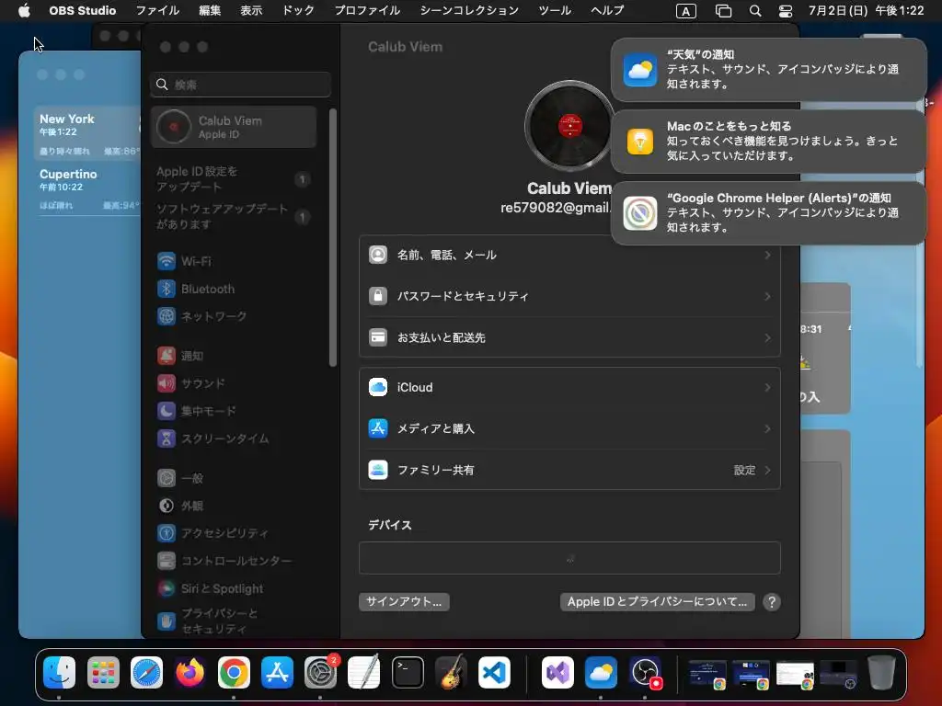Open 編集 menu in menu bar
Viewport: 942px width, 706px height.
[x=210, y=11]
